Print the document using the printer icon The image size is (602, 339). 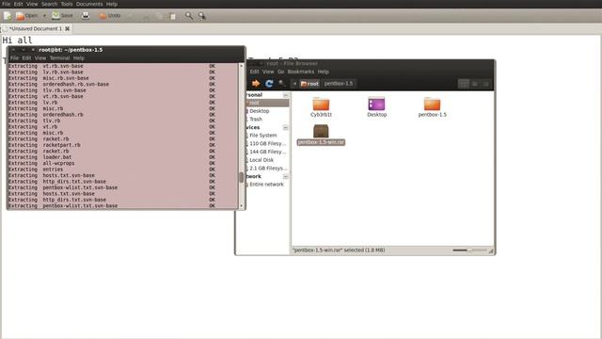tap(86, 16)
